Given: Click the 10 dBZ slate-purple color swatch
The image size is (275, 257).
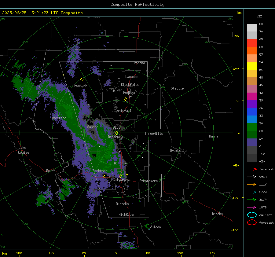Looking at the screenshot, I should pos(252,142).
